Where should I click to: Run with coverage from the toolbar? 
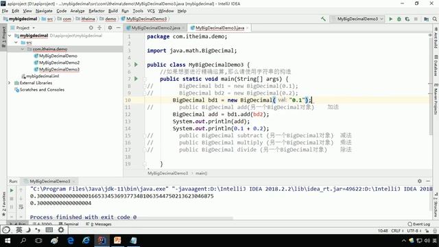pyautogui.click(x=407, y=19)
